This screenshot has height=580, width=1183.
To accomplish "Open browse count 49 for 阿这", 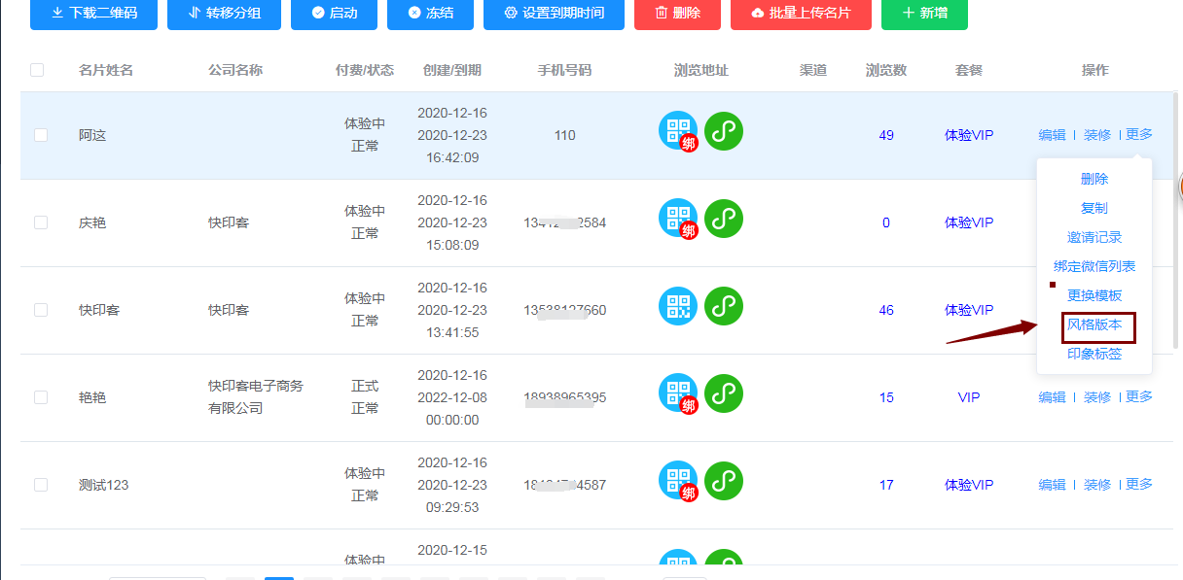I will coord(886,135).
